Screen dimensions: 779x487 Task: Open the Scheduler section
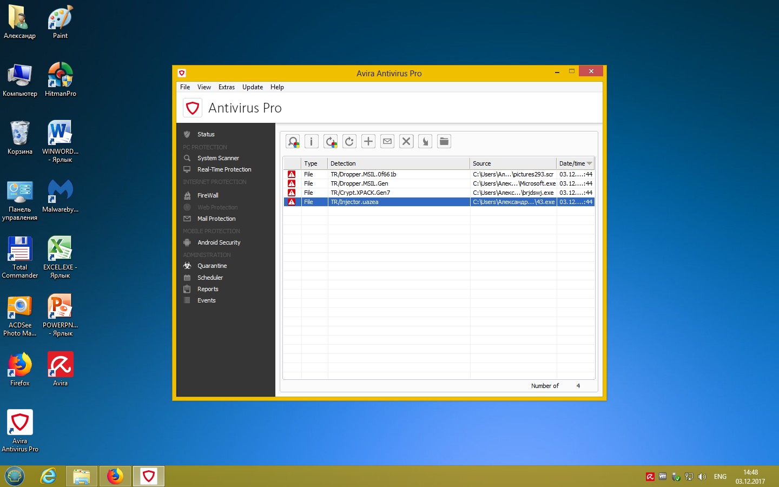210,278
